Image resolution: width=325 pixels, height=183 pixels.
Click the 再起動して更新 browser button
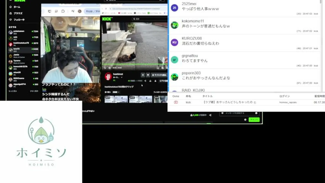[x=92, y=11]
